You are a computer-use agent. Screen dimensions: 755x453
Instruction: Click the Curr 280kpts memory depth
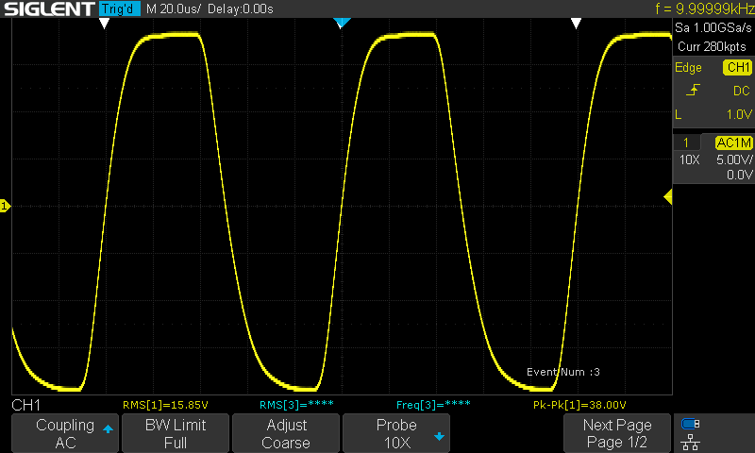pos(712,46)
